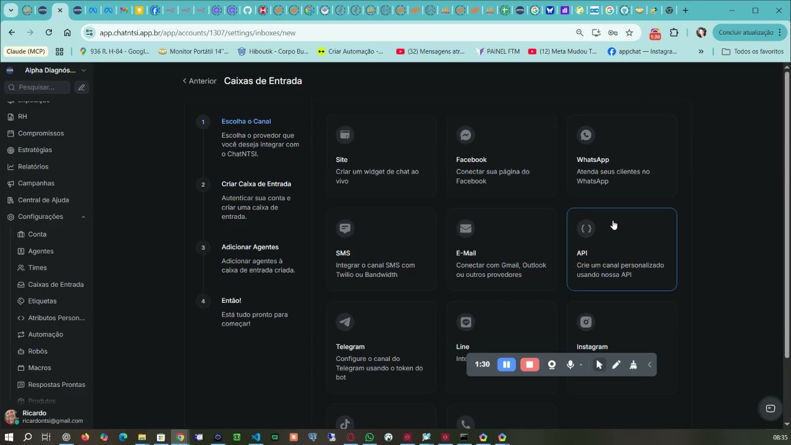Click the Pesquisar search field

coord(38,87)
